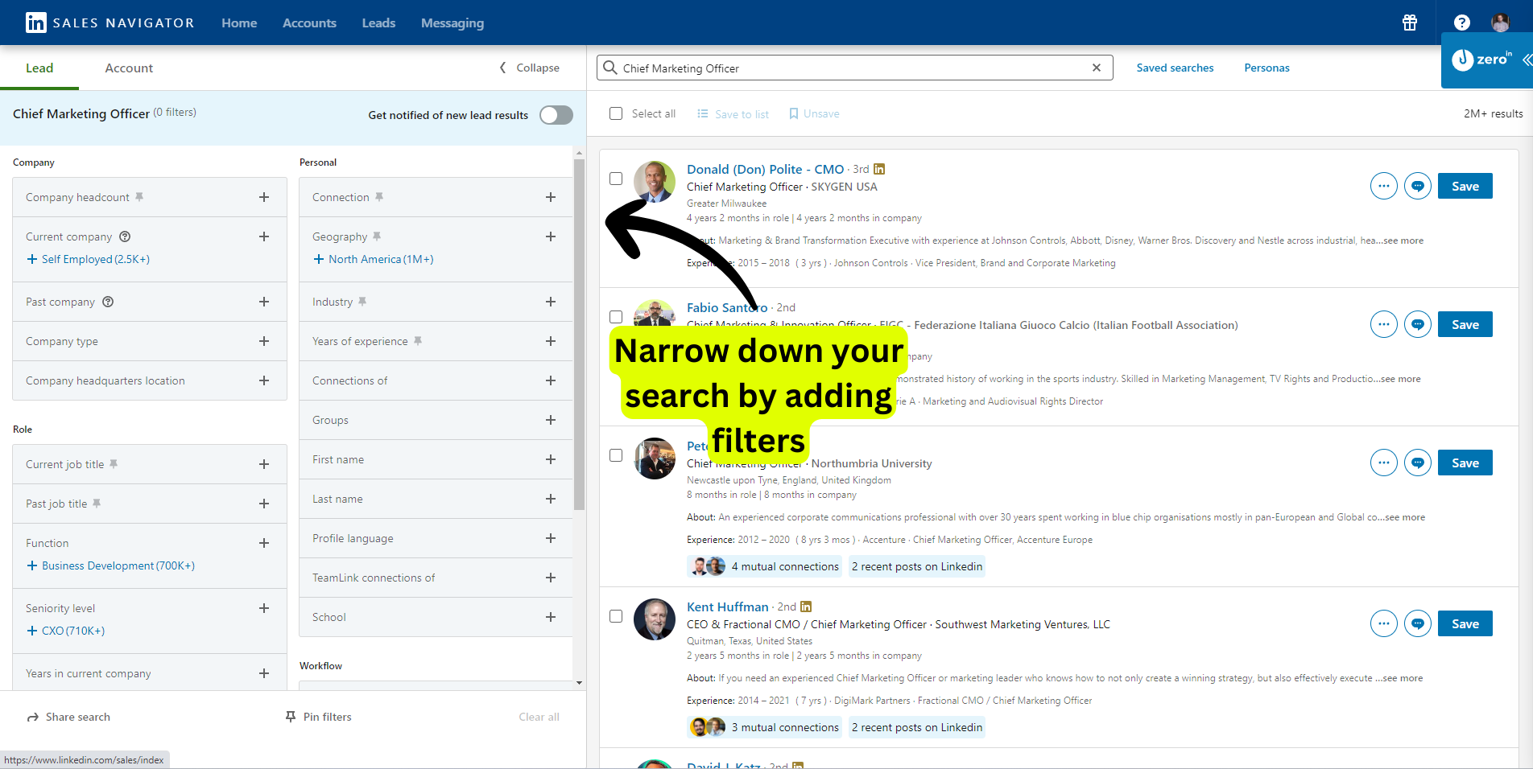Viewport: 1533px width, 769px height.
Task: Click Share search
Action: coord(68,717)
